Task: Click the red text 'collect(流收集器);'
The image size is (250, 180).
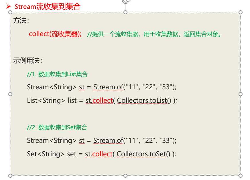Action: click(x=55, y=34)
